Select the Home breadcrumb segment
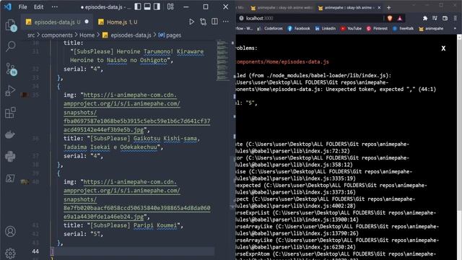This screenshot has height=260, width=462. pos(87,35)
